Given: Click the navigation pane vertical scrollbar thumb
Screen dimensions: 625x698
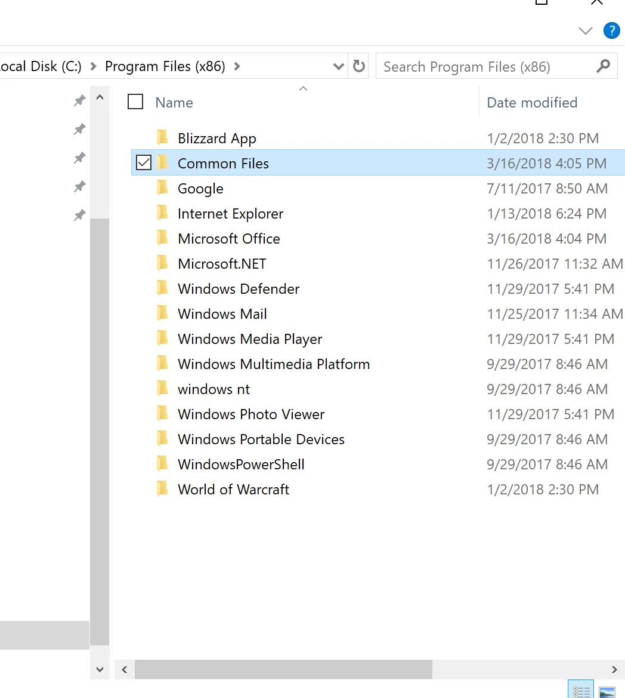Looking at the screenshot, I should 100,431.
